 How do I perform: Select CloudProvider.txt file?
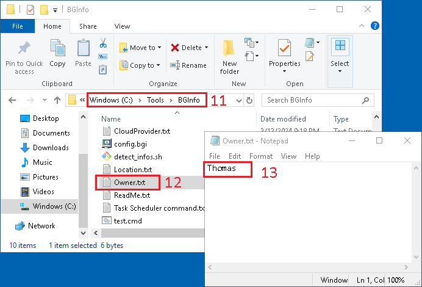pos(136,131)
